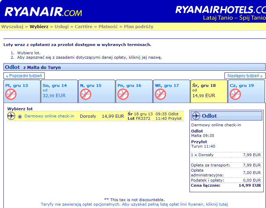Screen dimensions: 266x208
Task: Click flight number FR3372
Action: (143, 118)
